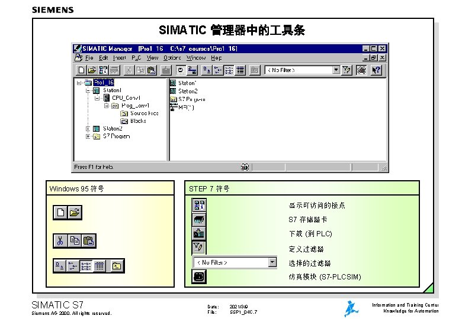Click the Download icon in SIMATIC Manager toolbar
Viewport: 462px width, 319px height.
(166, 70)
